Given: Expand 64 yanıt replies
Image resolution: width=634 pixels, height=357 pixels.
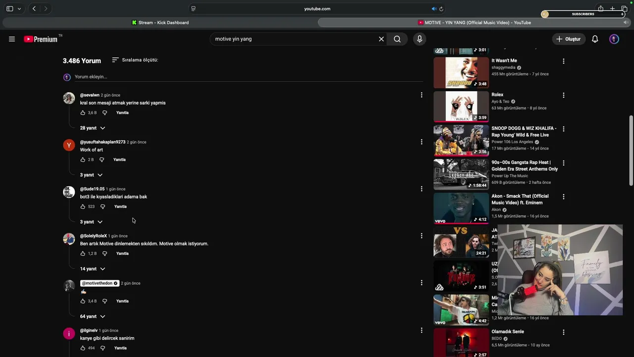Looking at the screenshot, I should pyautogui.click(x=93, y=316).
